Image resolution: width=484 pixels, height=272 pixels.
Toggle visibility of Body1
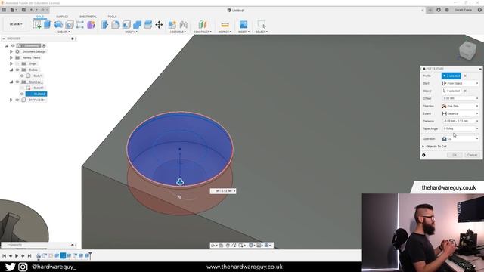coord(22,76)
